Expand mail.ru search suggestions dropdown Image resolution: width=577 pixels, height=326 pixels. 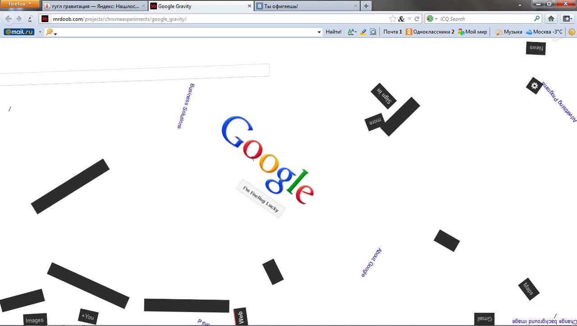[319, 32]
